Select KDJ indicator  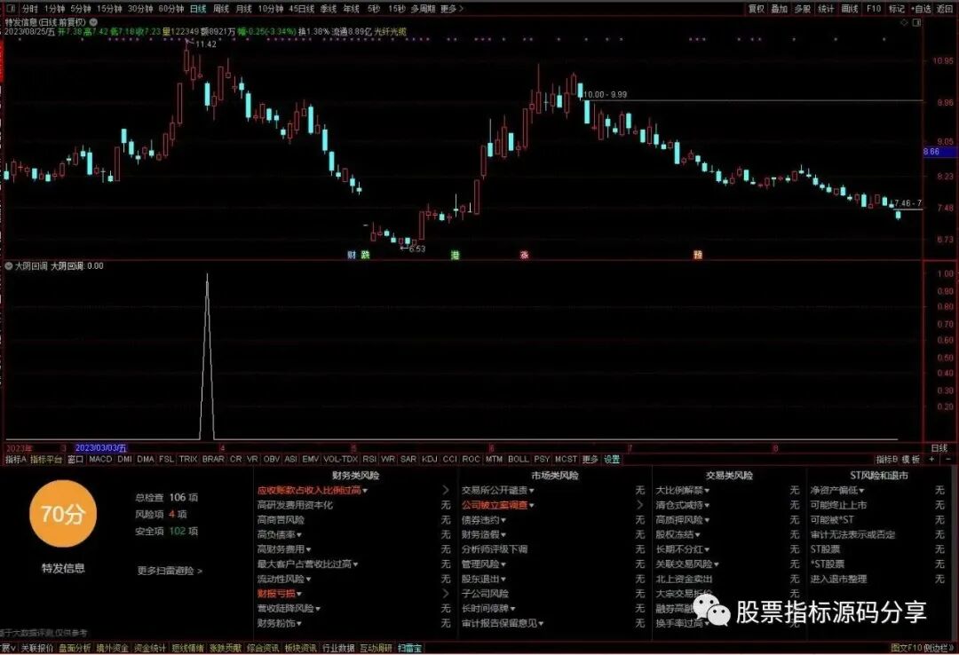(430, 459)
